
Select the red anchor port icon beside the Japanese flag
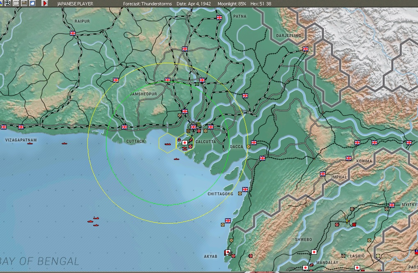point(179,139)
